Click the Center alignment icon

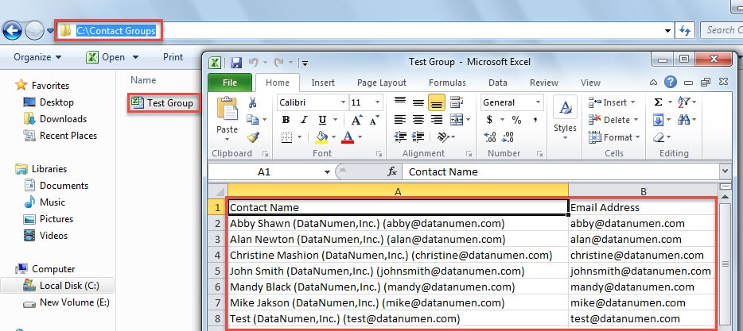click(418, 120)
